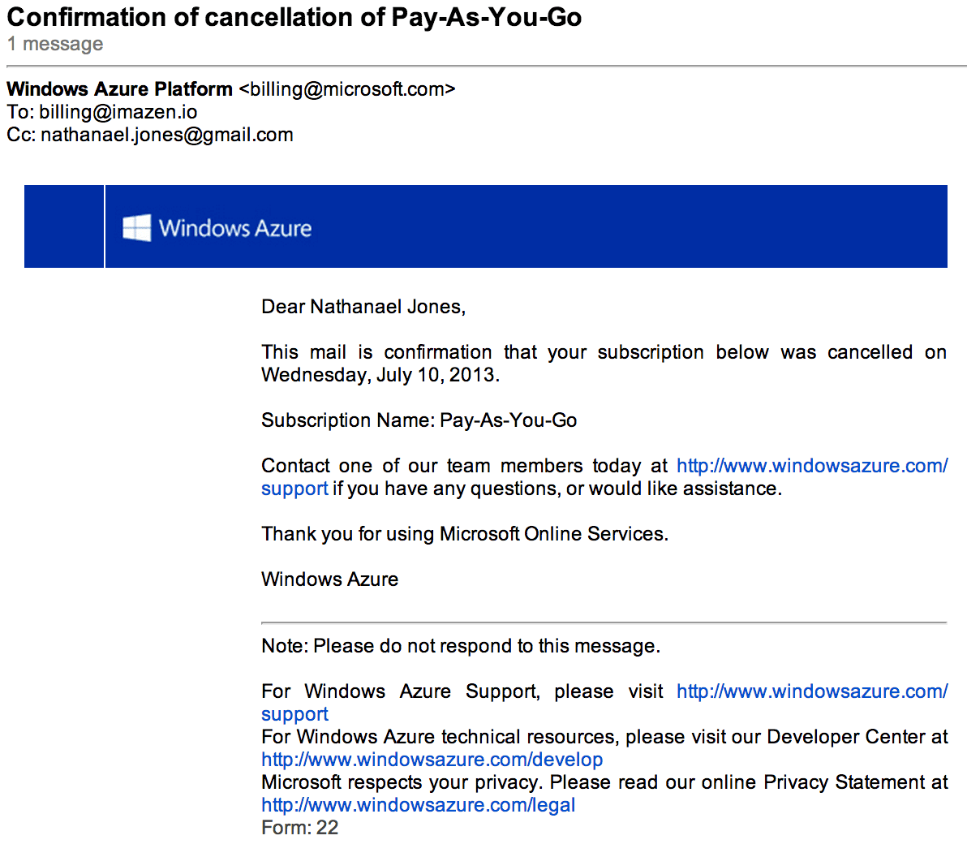Click the Windows flag logo in banner
967x857 pixels.
(x=136, y=228)
